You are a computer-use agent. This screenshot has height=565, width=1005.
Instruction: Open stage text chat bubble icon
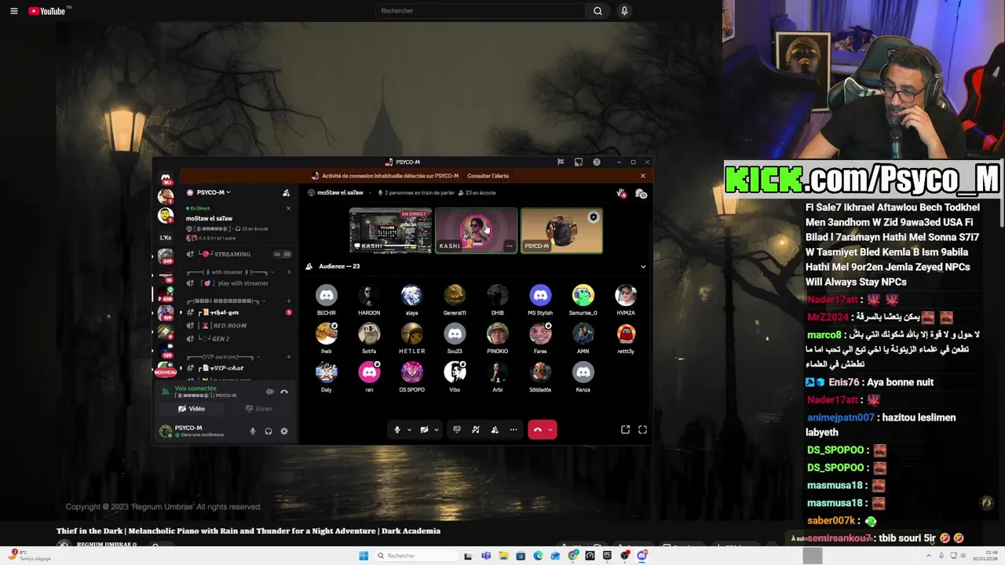(641, 193)
